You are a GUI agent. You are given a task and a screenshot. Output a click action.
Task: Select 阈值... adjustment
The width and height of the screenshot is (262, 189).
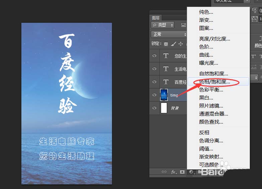(206, 149)
